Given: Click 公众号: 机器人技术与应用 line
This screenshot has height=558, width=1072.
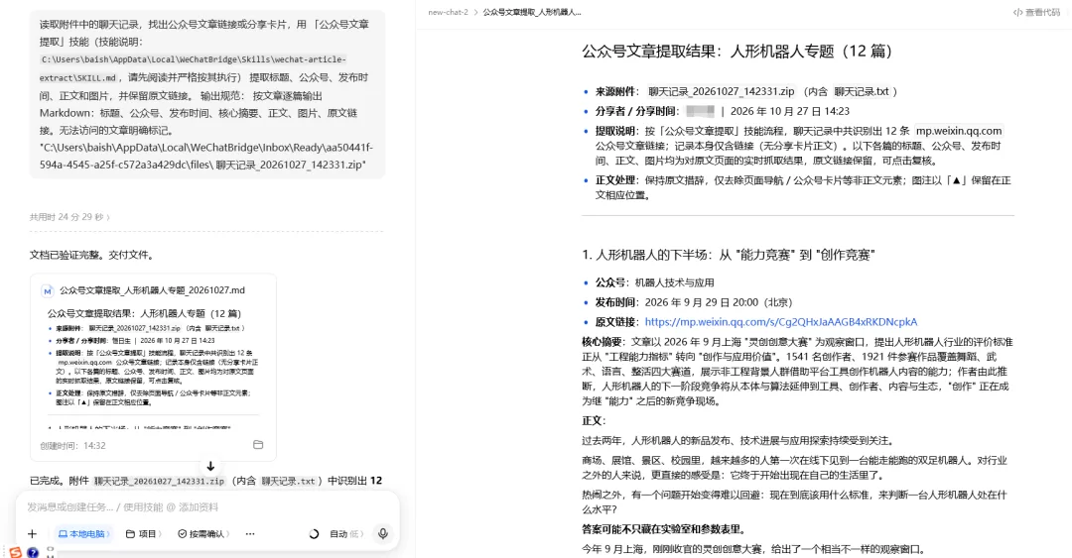Looking at the screenshot, I should (654, 282).
